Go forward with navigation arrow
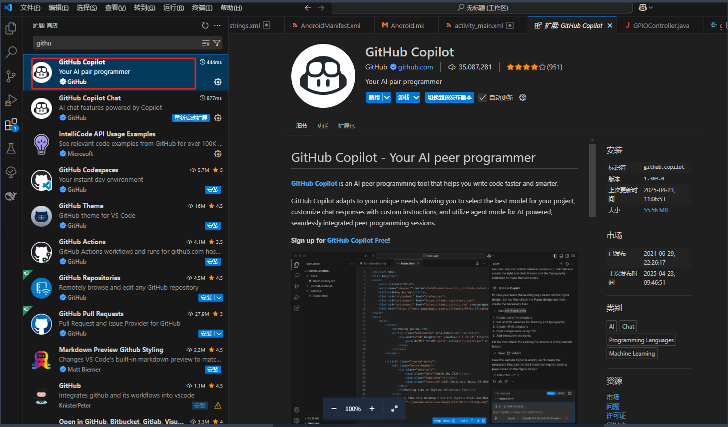 (321, 7)
